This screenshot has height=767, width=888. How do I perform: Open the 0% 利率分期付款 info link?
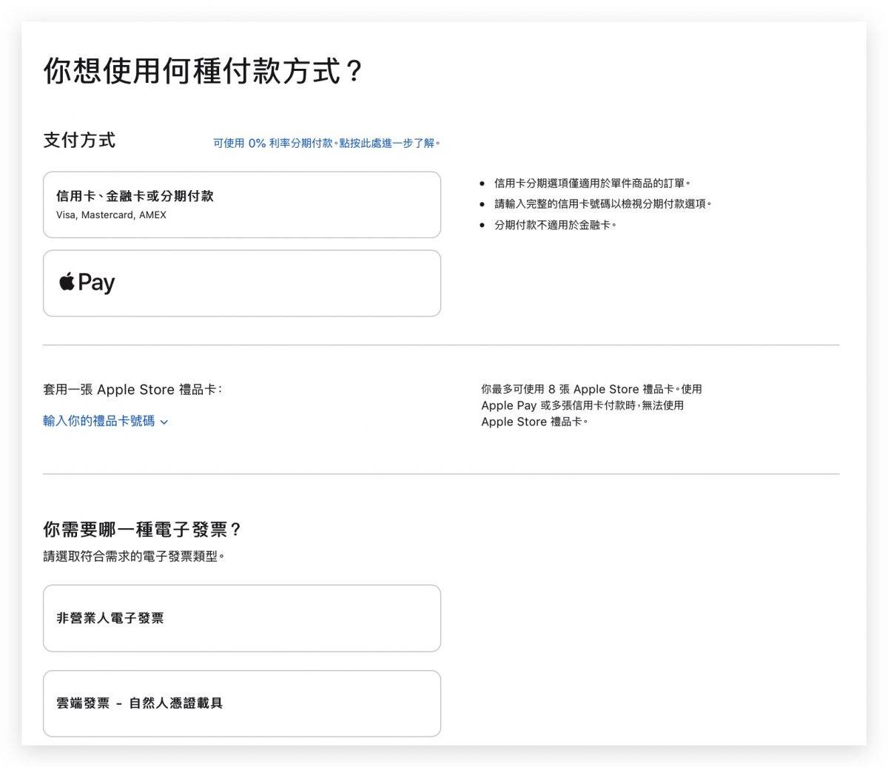[326, 143]
